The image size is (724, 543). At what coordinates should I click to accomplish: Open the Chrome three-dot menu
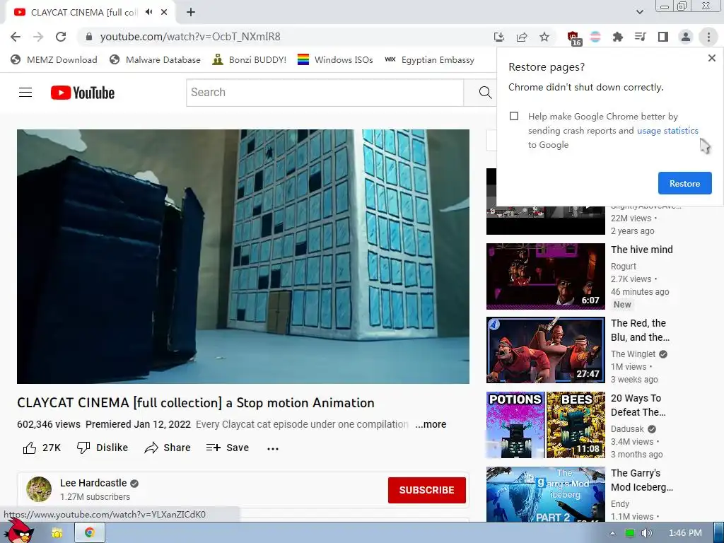click(708, 37)
